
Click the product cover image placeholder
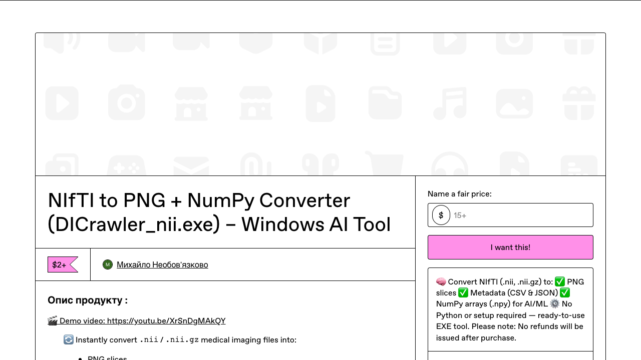pyautogui.click(x=320, y=104)
